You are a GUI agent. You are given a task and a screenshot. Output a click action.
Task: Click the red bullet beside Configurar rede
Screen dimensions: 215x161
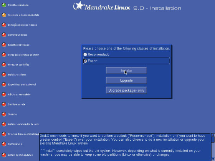click(4, 104)
